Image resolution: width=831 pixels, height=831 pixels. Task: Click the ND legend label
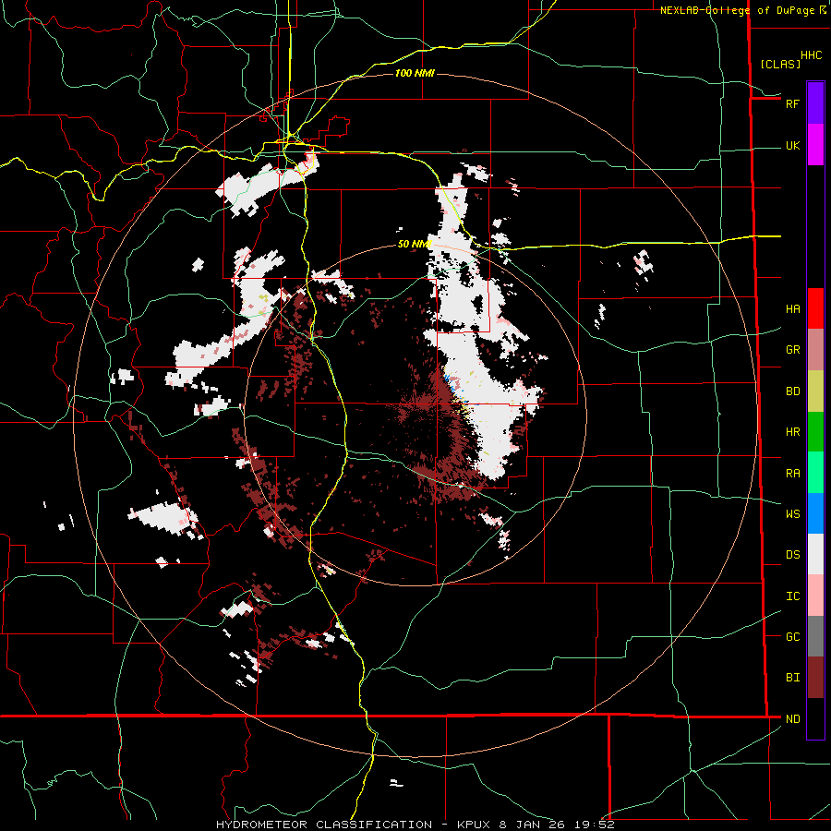[792, 719]
